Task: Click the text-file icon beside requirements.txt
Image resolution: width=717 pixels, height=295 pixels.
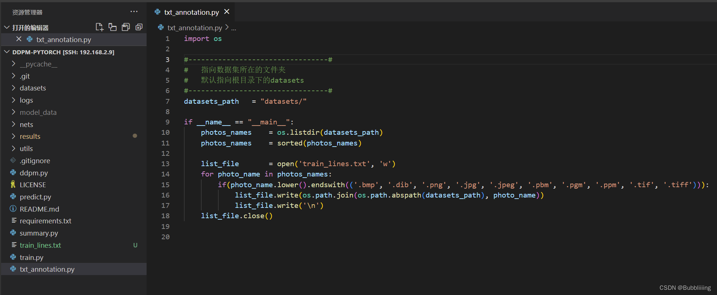Action: point(14,220)
